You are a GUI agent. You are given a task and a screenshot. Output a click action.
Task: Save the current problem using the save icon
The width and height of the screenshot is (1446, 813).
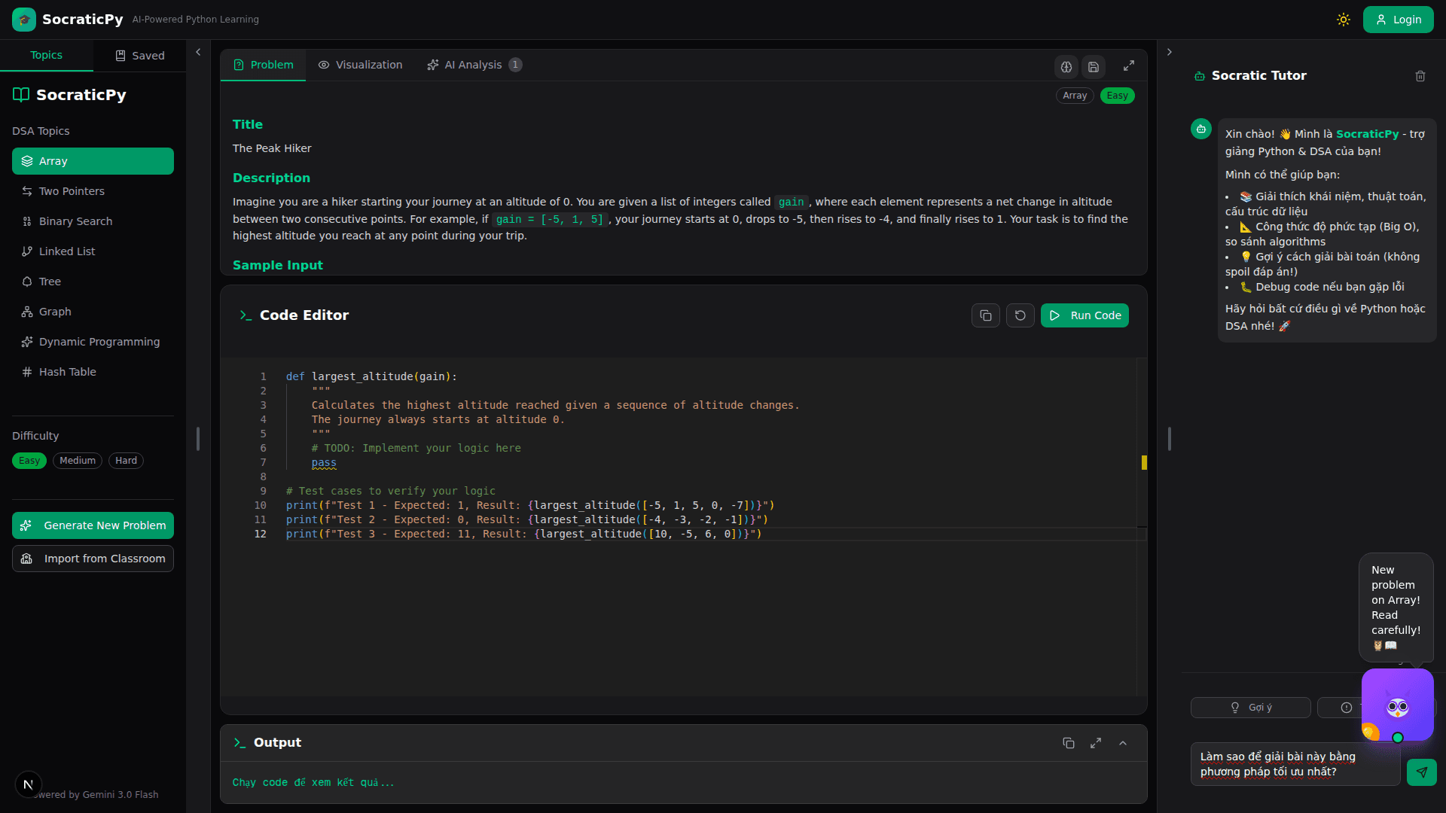[1094, 66]
